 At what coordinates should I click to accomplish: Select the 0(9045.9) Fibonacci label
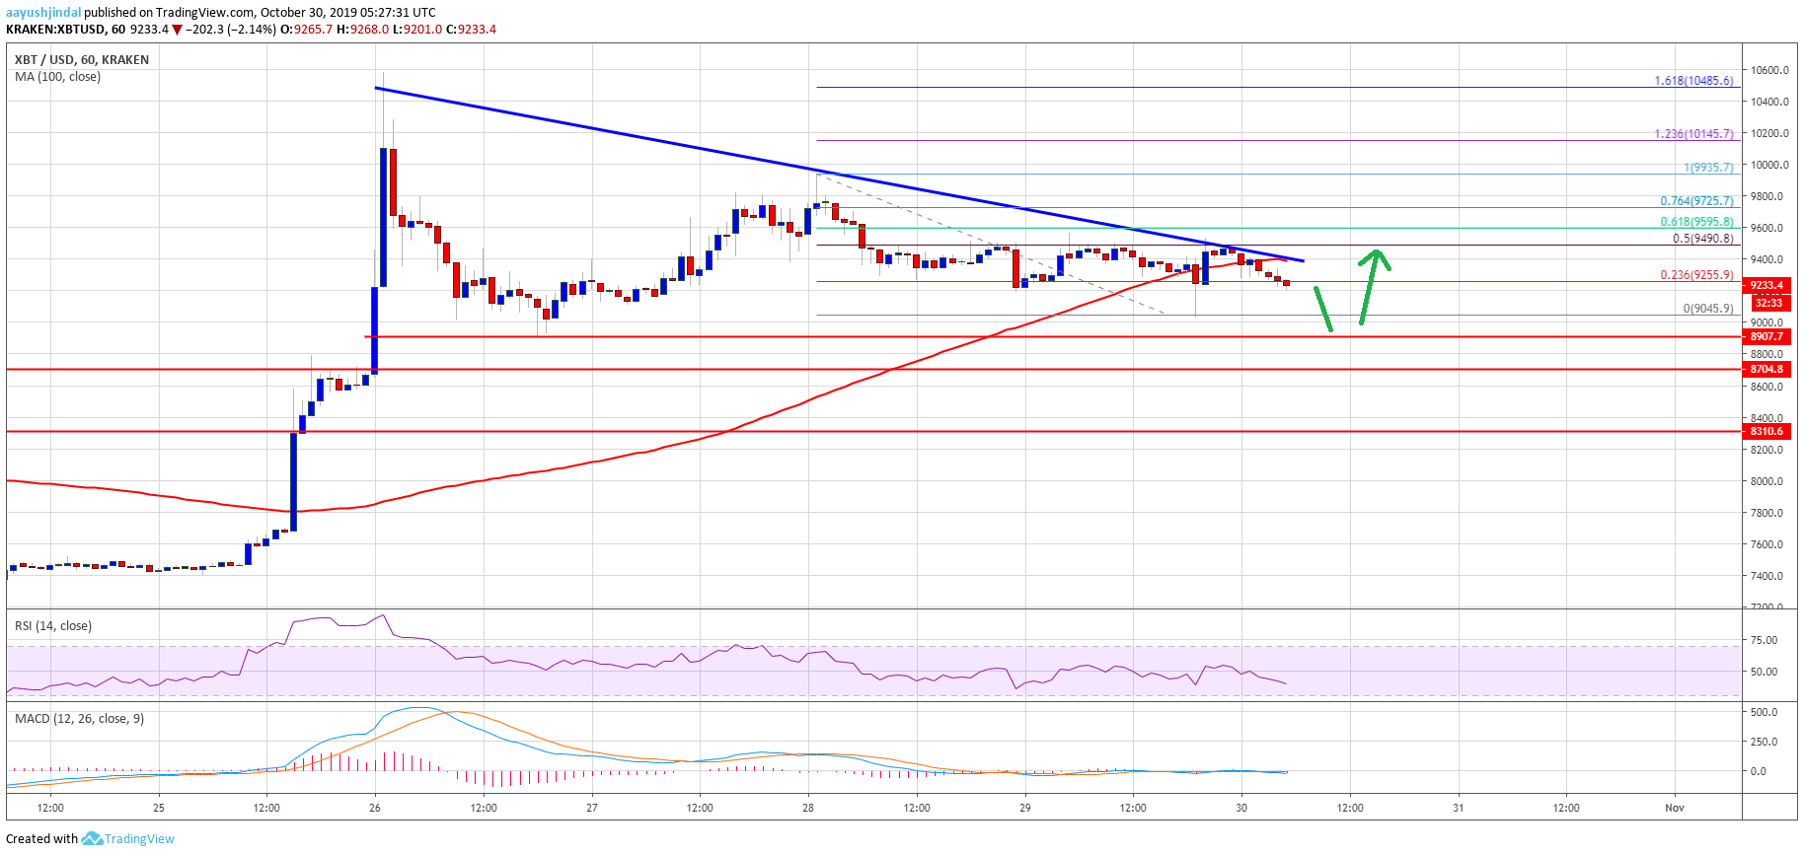1708,309
